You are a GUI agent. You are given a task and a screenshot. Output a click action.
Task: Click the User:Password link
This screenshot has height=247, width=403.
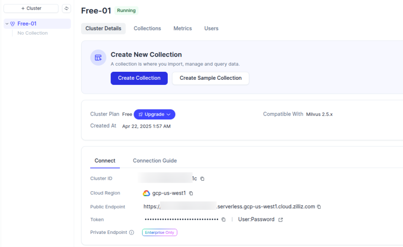[x=256, y=219]
